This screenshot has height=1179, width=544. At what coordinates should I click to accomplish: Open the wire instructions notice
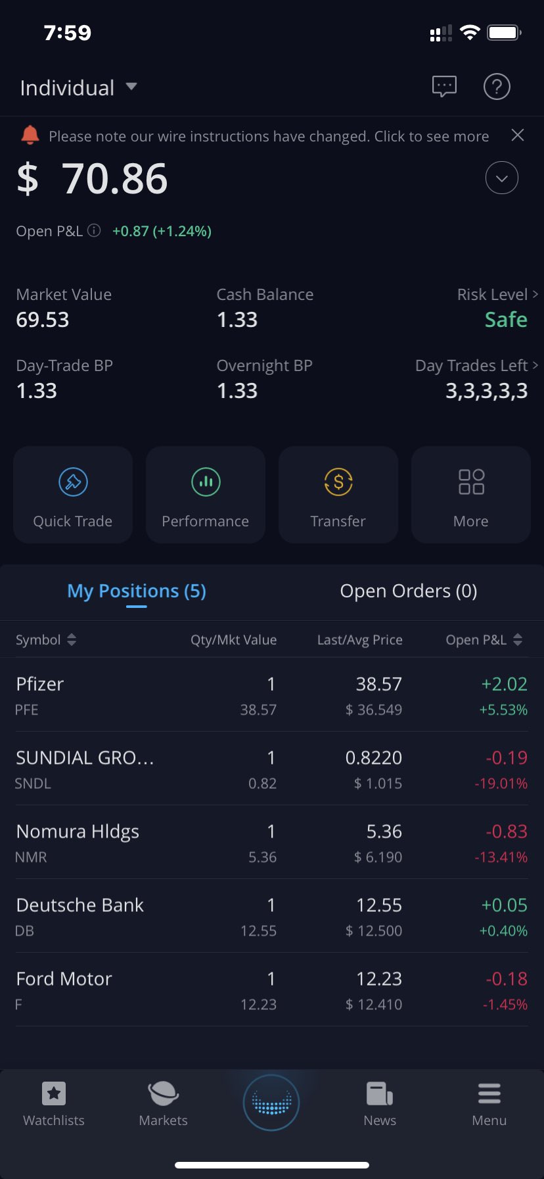269,136
